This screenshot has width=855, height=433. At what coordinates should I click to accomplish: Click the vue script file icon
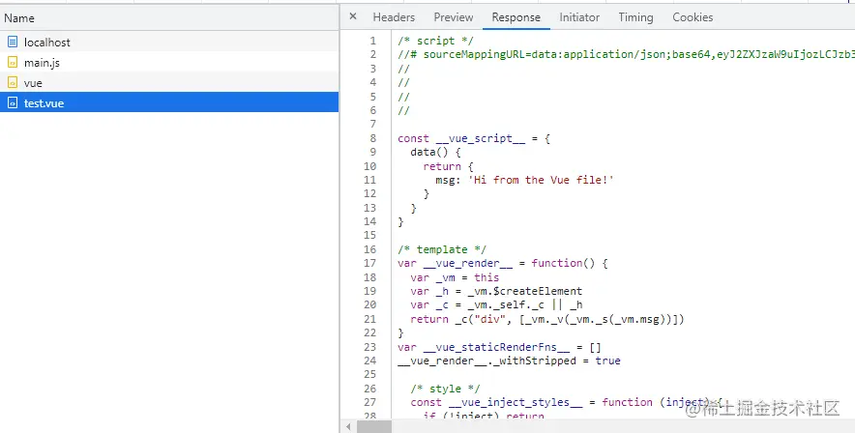point(13,83)
